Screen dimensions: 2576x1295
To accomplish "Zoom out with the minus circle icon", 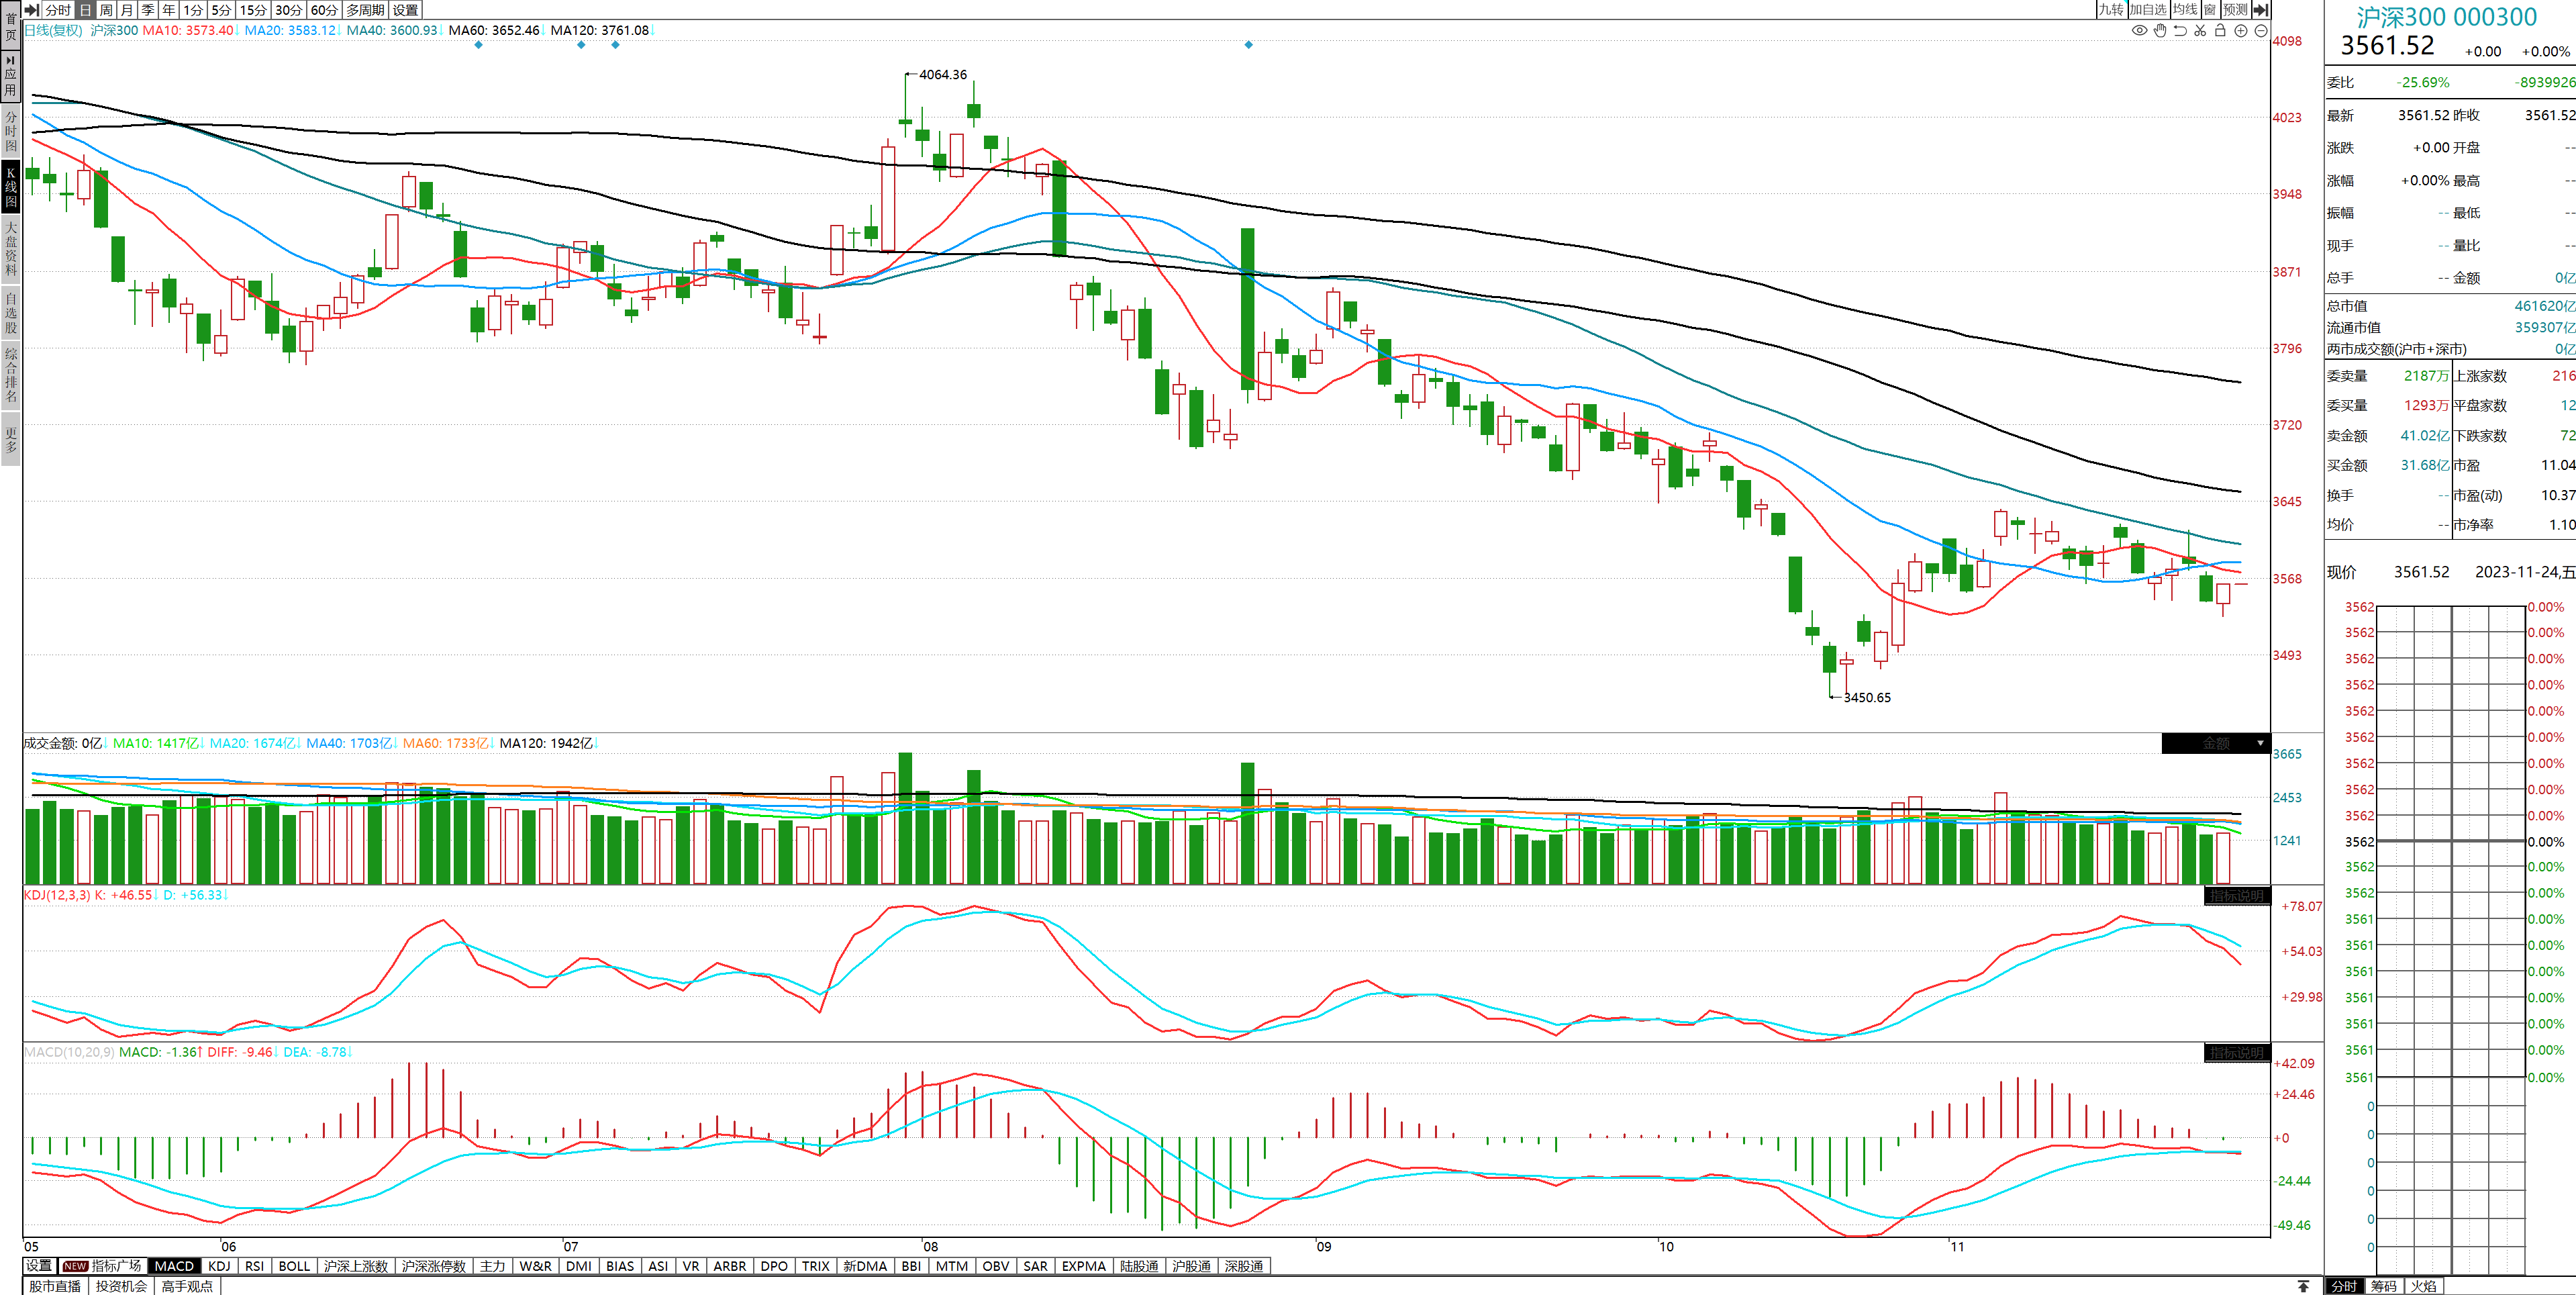I will point(2261,31).
